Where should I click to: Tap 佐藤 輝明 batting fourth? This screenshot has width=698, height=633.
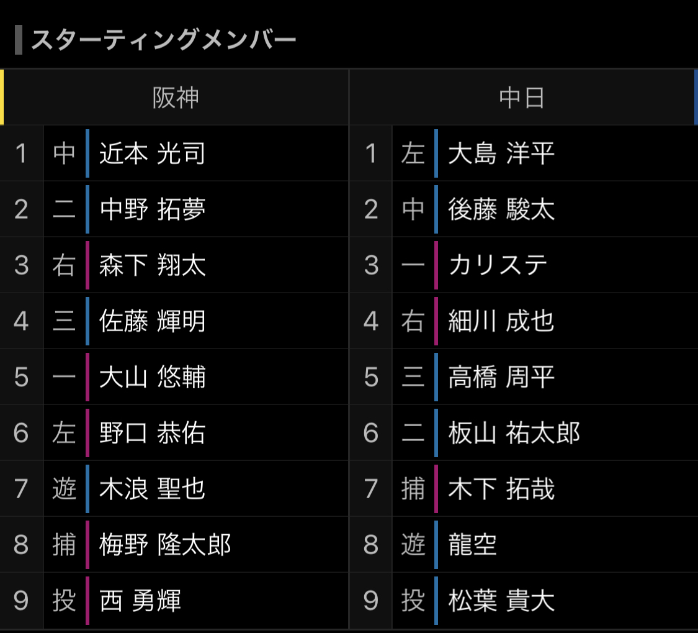click(x=152, y=321)
